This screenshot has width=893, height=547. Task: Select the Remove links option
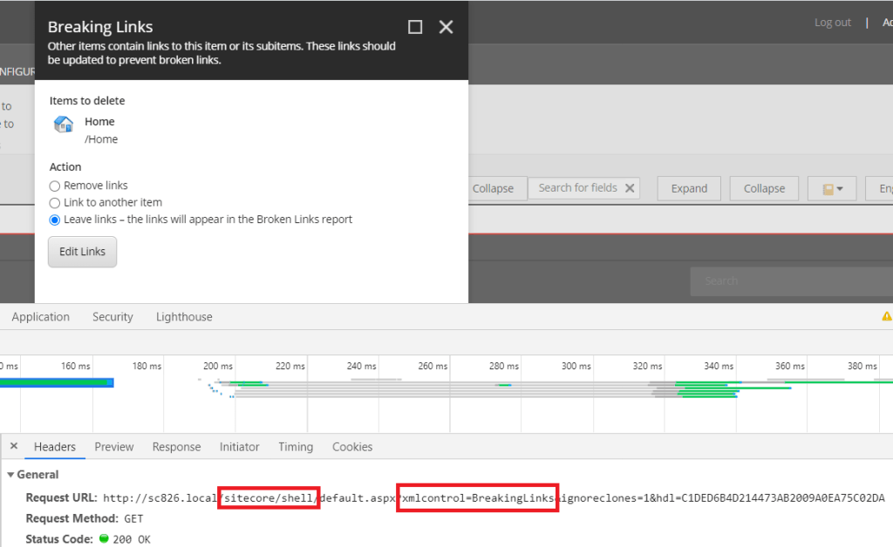(x=55, y=186)
